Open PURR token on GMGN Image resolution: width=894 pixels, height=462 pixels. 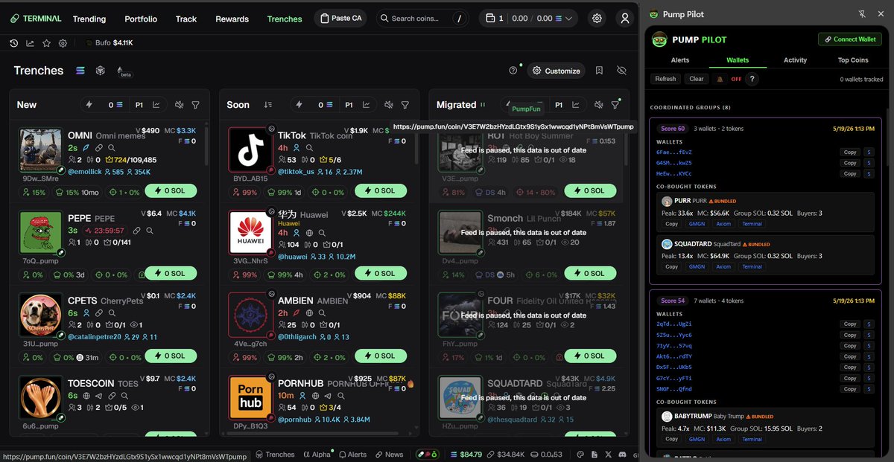point(697,223)
